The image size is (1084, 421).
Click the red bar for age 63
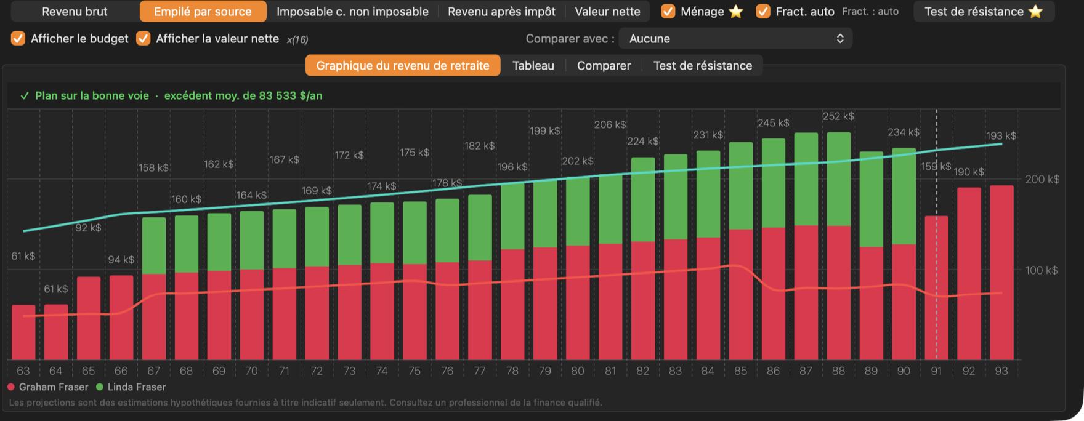(23, 332)
